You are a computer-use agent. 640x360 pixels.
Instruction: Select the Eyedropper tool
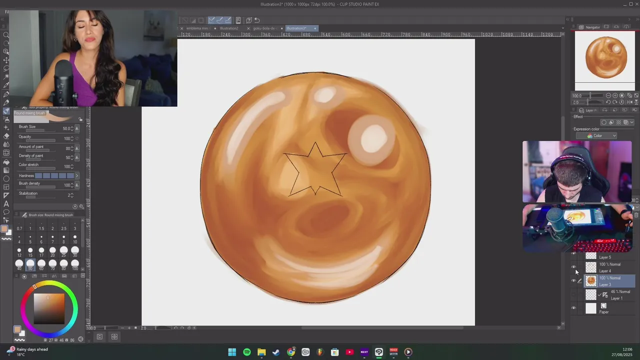point(6,85)
